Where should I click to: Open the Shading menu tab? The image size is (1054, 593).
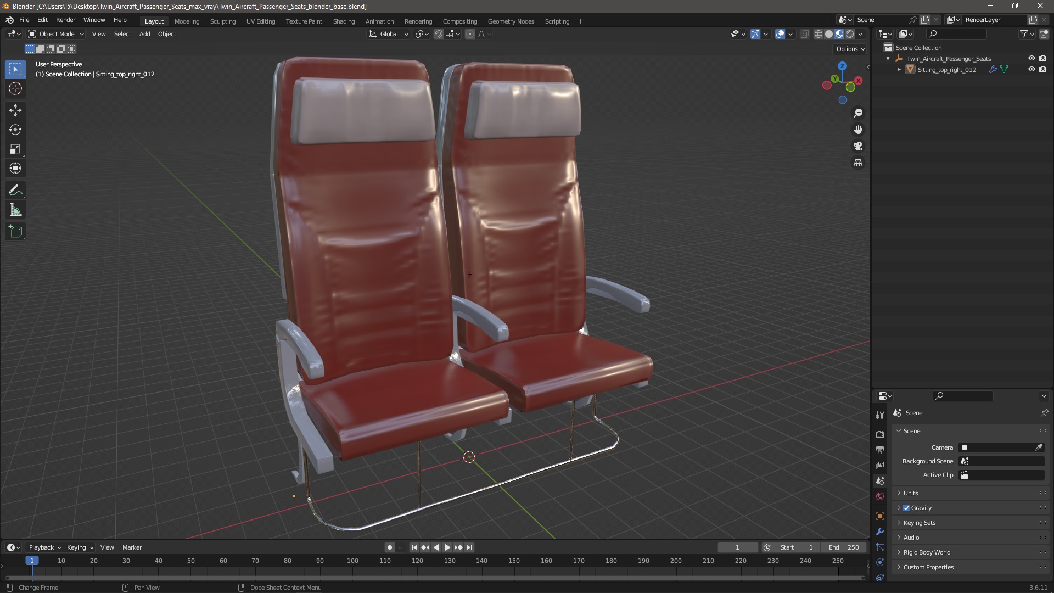pyautogui.click(x=343, y=20)
